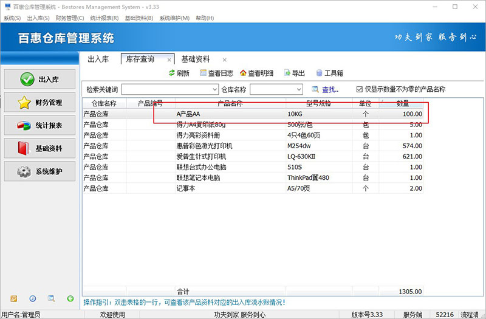486x319 pixels.
Task: Switch to the 出入库 tab
Action: (x=98, y=59)
